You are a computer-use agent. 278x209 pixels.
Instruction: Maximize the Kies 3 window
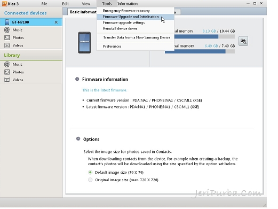pyautogui.click(x=255, y=3)
